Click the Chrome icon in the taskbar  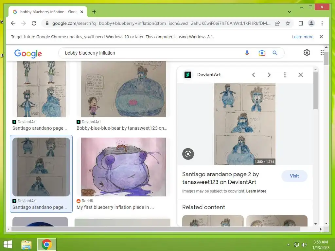pyautogui.click(x=47, y=244)
